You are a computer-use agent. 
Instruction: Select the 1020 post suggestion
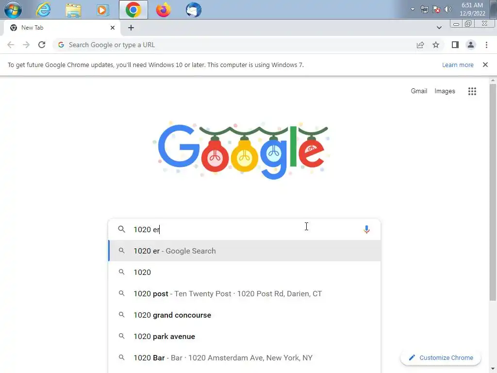pos(245,293)
